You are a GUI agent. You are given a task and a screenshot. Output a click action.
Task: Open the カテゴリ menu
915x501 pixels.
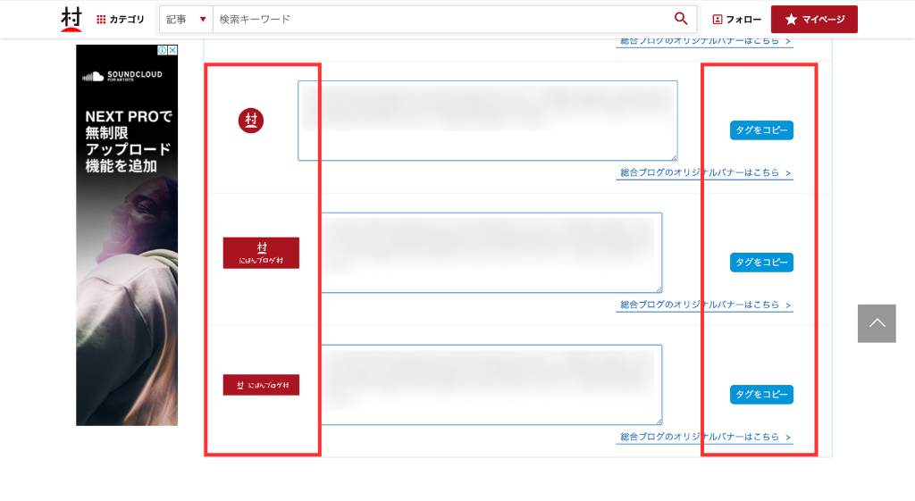[x=121, y=20]
